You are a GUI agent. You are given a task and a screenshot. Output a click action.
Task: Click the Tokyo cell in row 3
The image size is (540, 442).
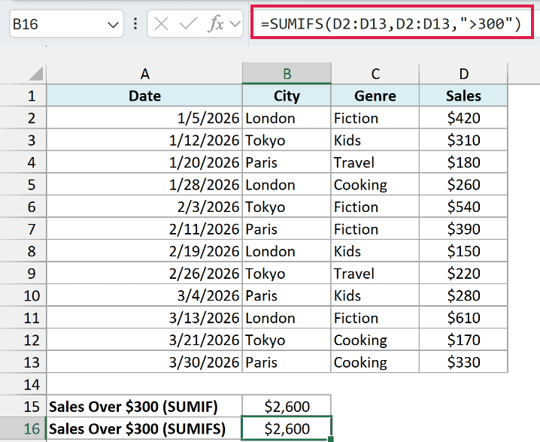pyautogui.click(x=287, y=140)
